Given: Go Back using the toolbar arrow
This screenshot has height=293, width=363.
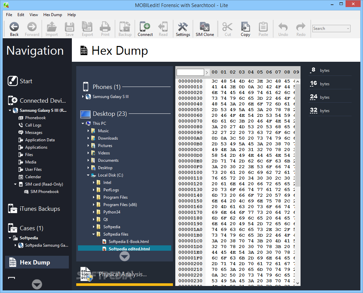Looking at the screenshot, I should coord(14,29).
